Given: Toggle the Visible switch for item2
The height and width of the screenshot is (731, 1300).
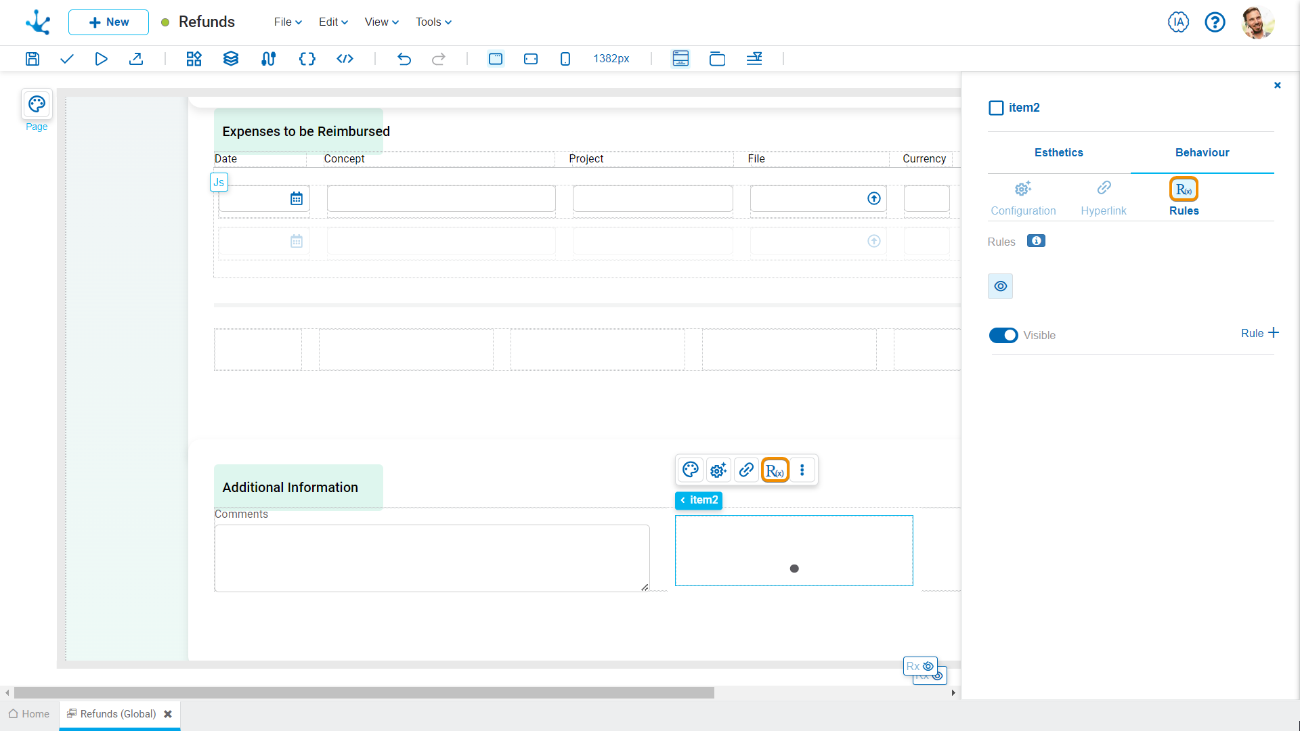Looking at the screenshot, I should (1003, 335).
